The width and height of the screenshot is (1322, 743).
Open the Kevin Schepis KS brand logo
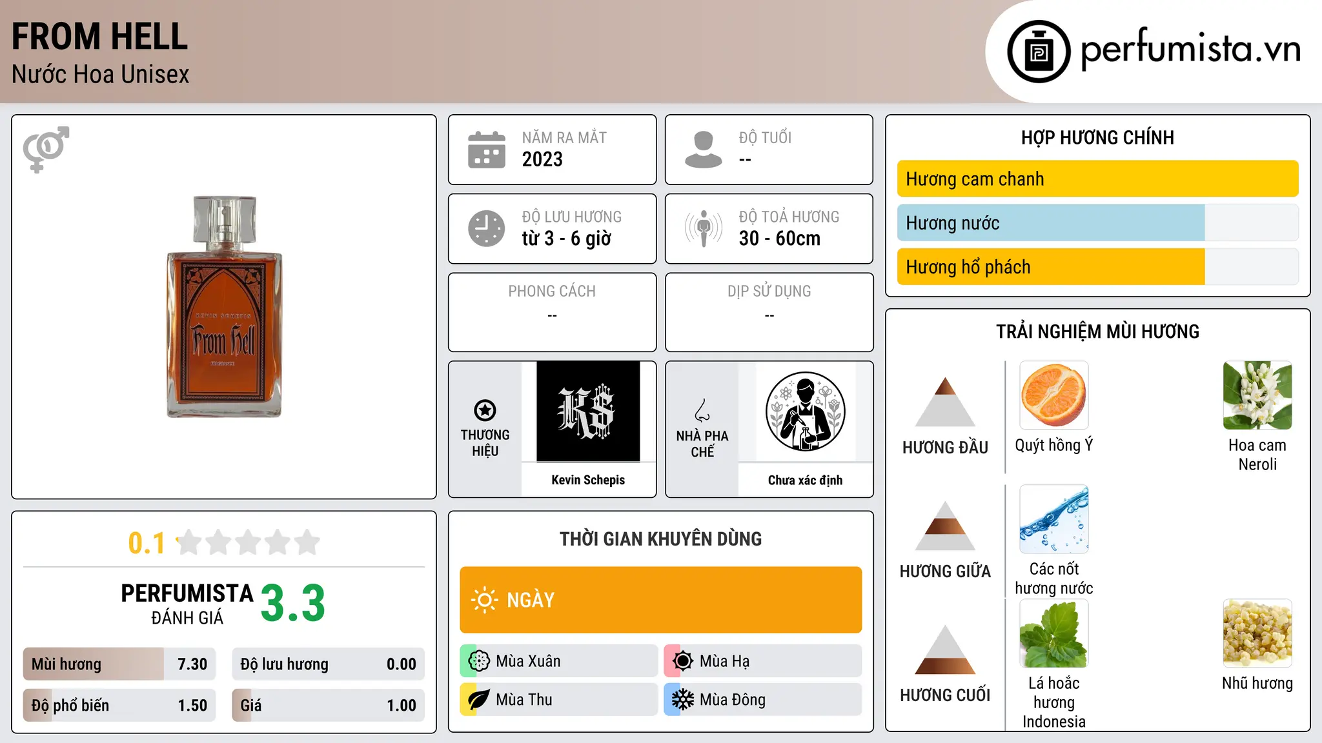(x=588, y=411)
